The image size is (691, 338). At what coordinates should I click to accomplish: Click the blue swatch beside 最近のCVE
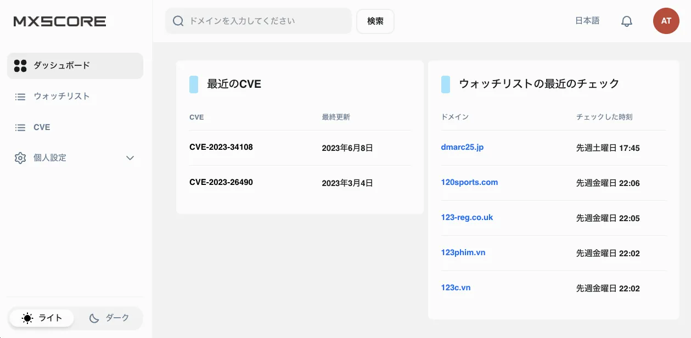(x=194, y=84)
